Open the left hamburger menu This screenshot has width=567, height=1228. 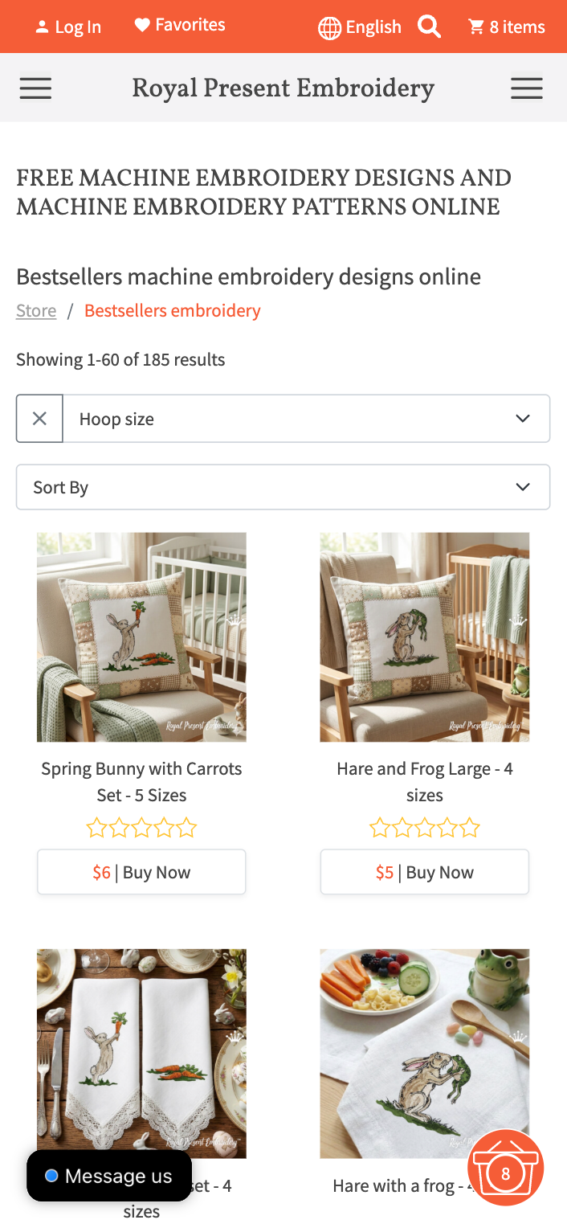click(35, 88)
